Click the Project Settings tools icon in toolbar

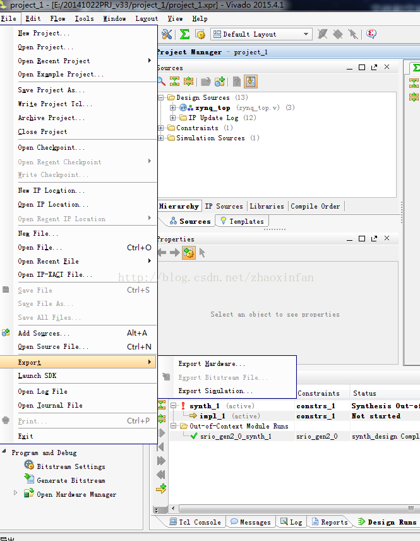167,34
